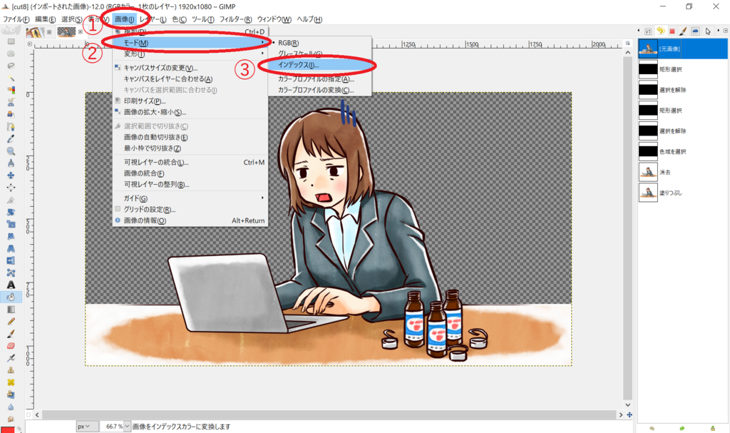This screenshot has width=730, height=433.
Task: Select the Pencil tool
Action: 11,321
